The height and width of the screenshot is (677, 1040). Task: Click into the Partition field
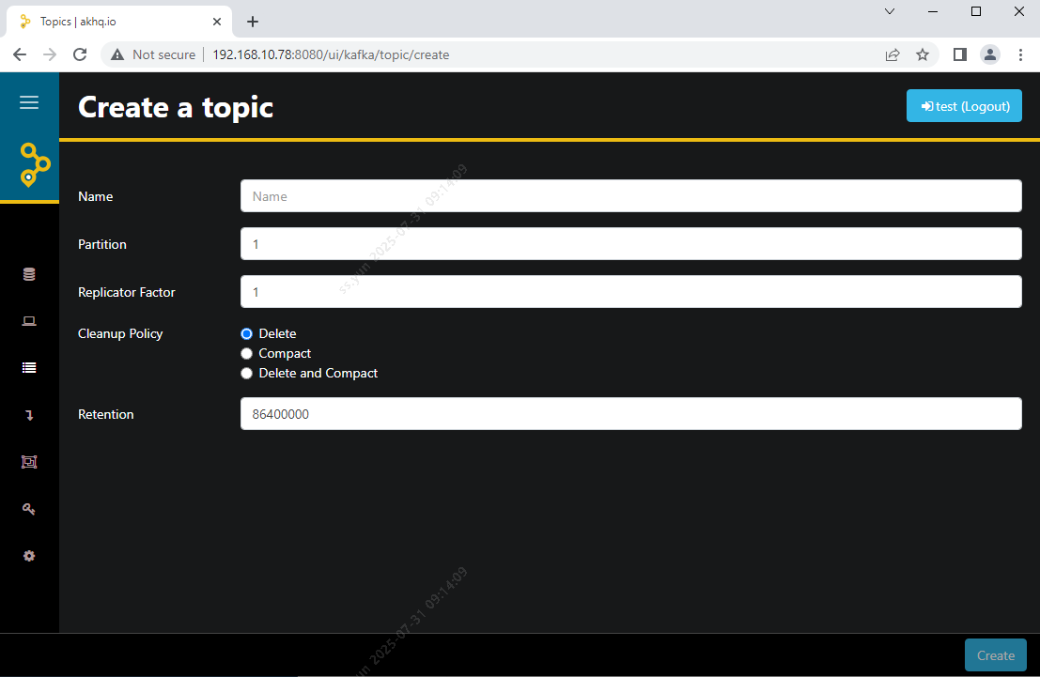pos(630,244)
